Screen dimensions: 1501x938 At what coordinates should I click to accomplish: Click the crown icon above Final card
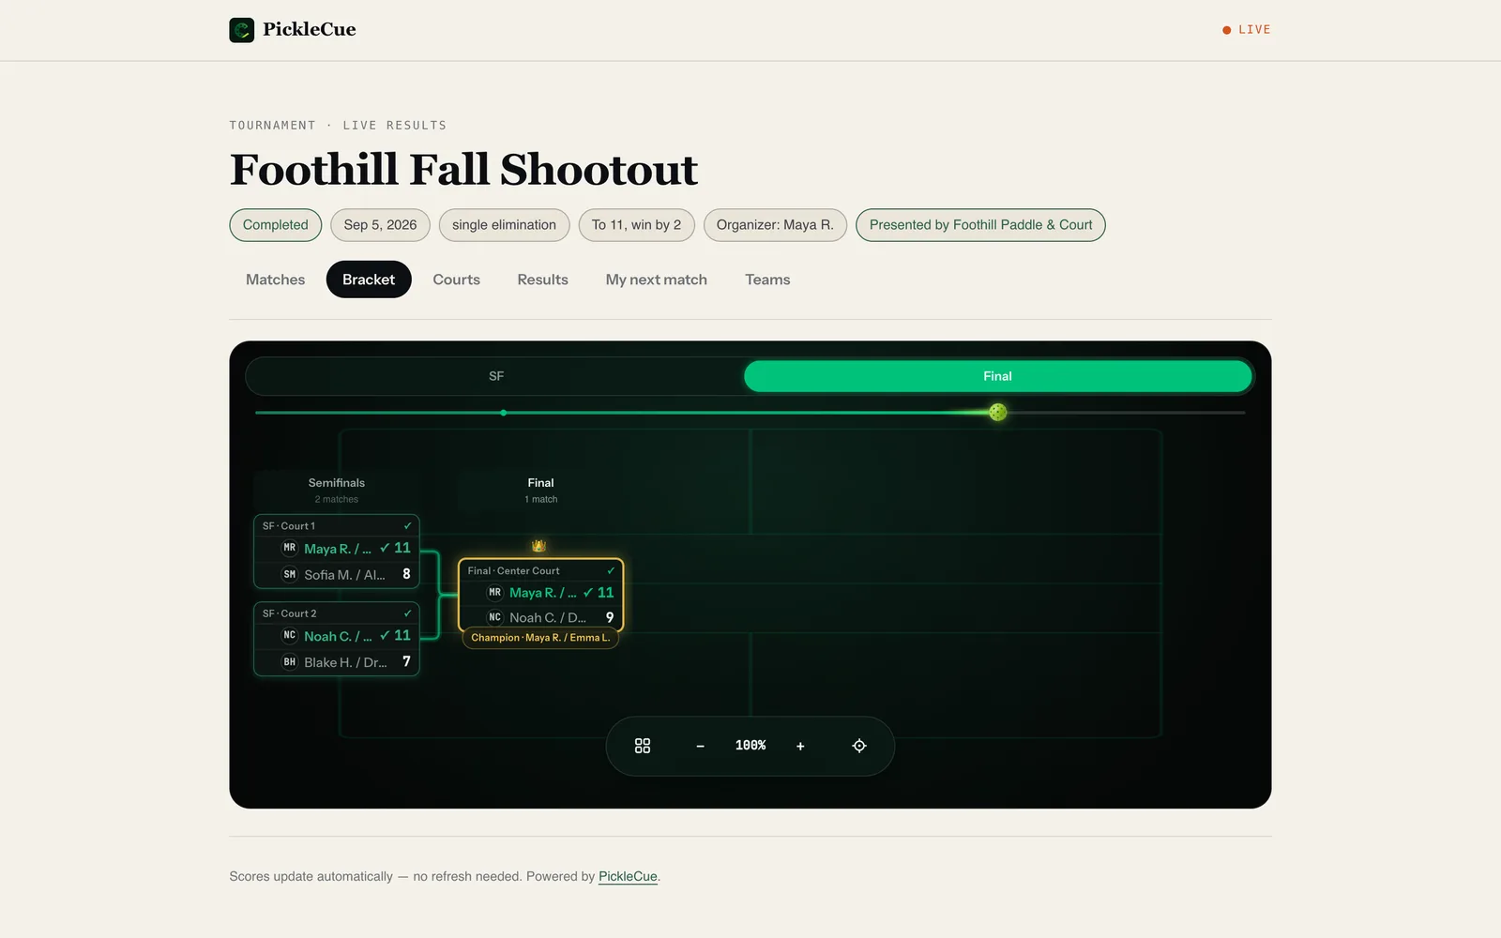pos(539,546)
